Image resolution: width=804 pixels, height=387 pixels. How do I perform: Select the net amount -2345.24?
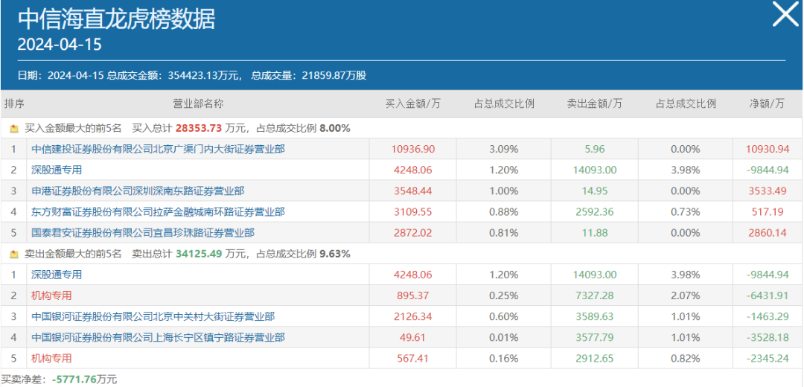point(767,358)
